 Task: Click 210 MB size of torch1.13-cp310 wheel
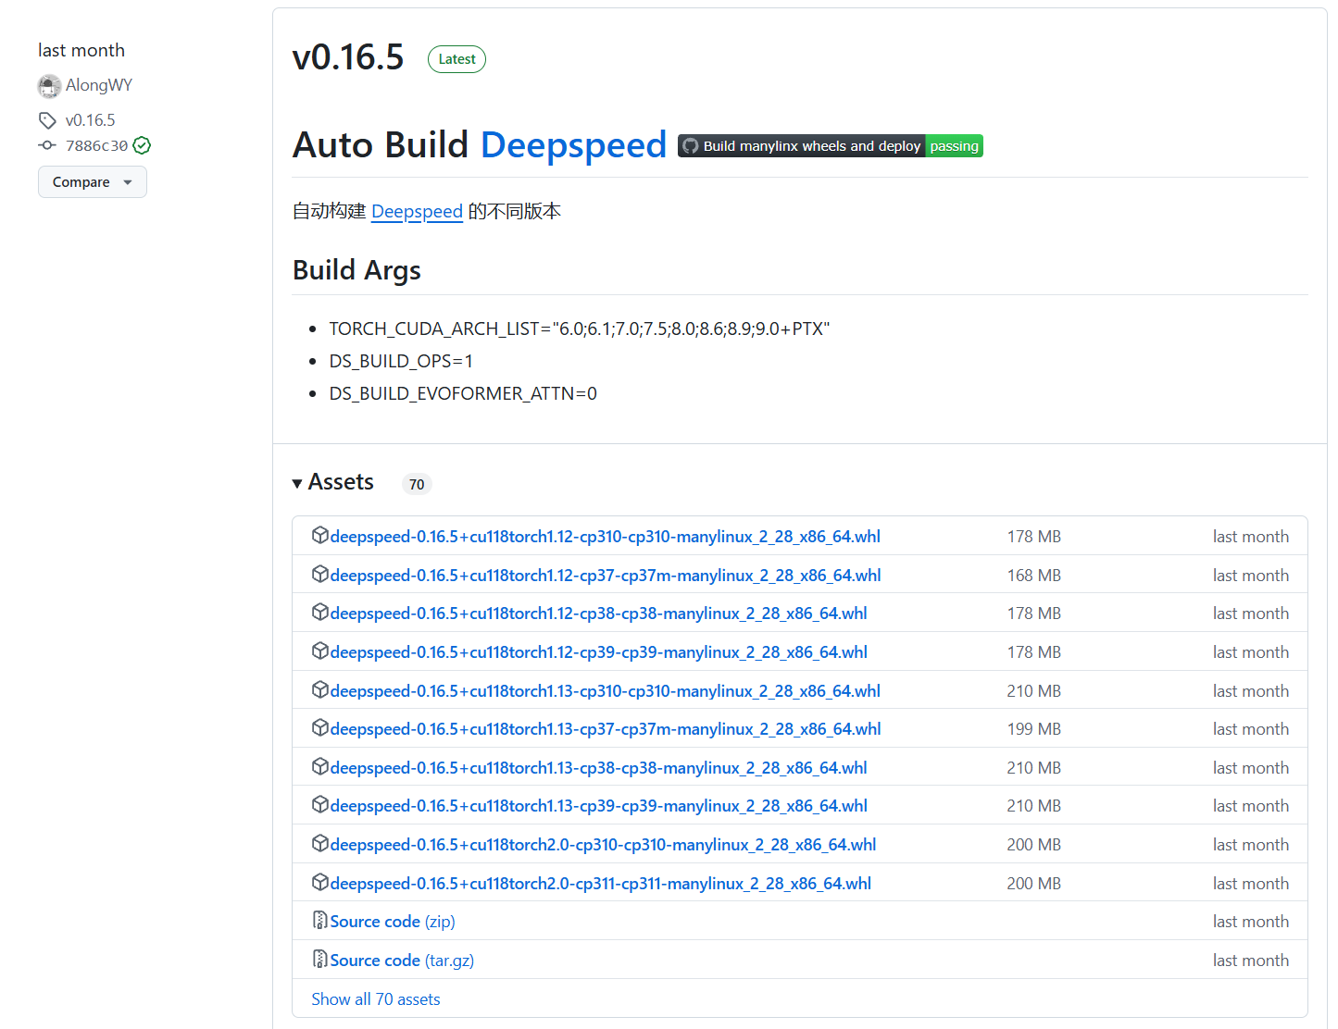tap(1034, 691)
